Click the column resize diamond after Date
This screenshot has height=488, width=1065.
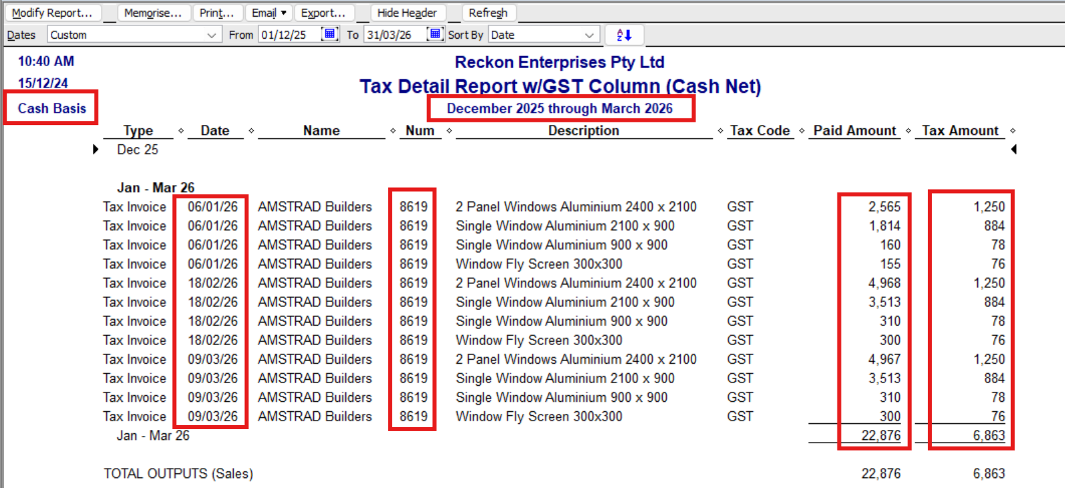tap(251, 130)
